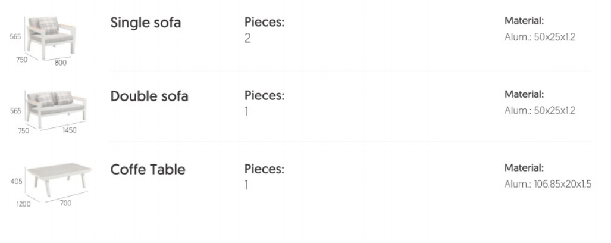Click the 1450 width dimension label
The height and width of the screenshot is (243, 611).
(x=70, y=131)
